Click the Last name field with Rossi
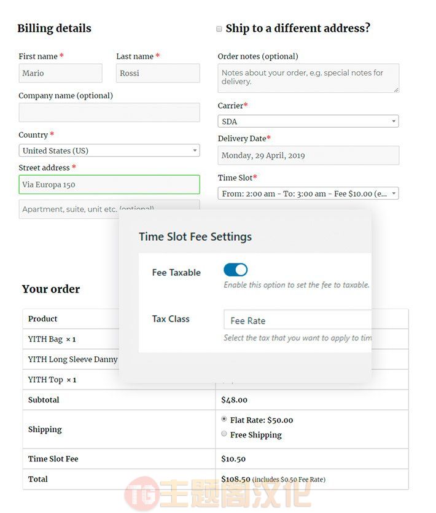Screen dimensions: 436x513 point(158,73)
